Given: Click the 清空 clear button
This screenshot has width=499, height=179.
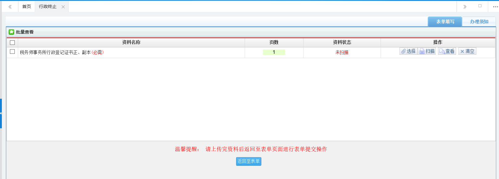Looking at the screenshot, I should [x=467, y=51].
